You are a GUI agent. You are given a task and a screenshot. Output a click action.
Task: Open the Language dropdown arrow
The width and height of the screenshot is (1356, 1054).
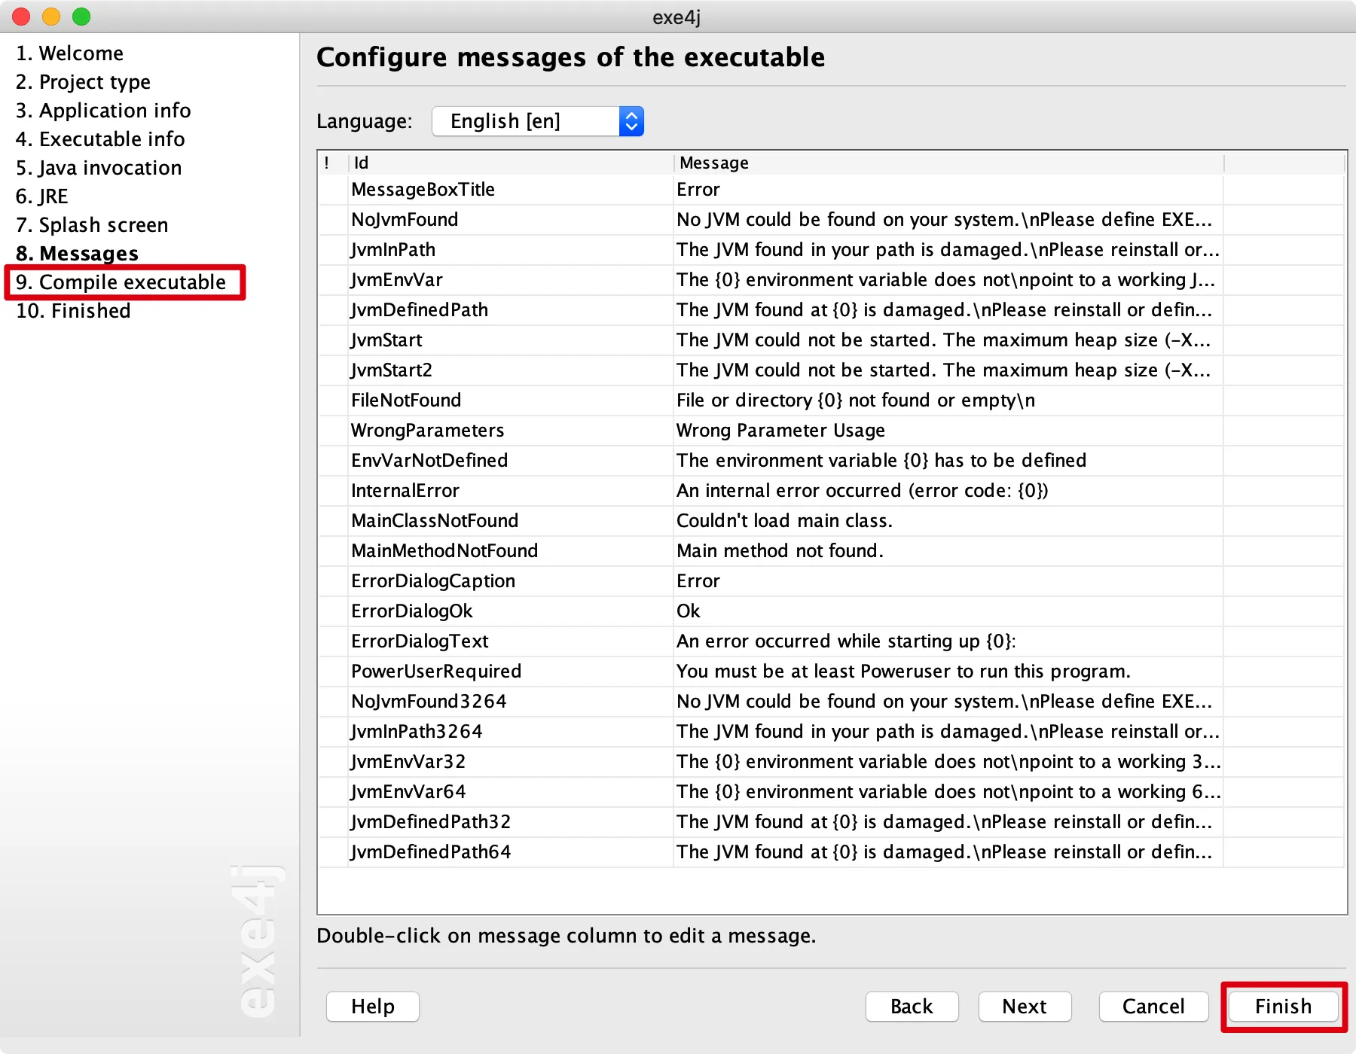(x=631, y=121)
